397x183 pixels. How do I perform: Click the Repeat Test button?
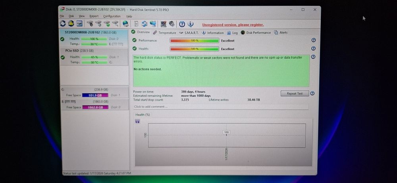pyautogui.click(x=295, y=93)
